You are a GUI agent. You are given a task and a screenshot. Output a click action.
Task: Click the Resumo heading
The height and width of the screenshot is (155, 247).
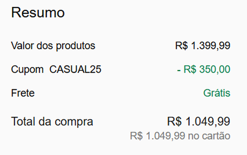tap(38, 13)
